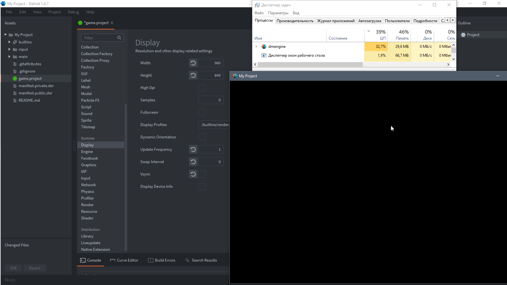Toggle the Fullscreen checkbox
The image size is (507, 285).
202,112
